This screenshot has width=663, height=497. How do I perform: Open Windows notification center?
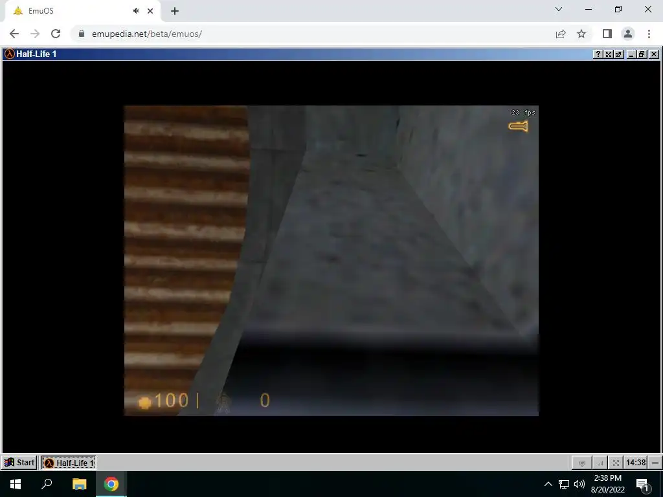643,485
